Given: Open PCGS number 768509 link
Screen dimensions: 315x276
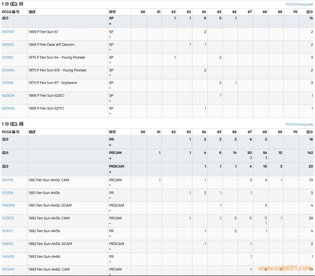Looking at the screenshot, I should [8, 205].
